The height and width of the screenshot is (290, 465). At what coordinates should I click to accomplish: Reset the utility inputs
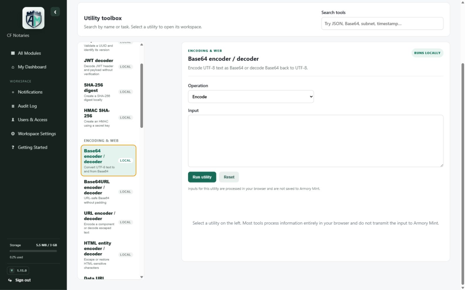point(229,177)
